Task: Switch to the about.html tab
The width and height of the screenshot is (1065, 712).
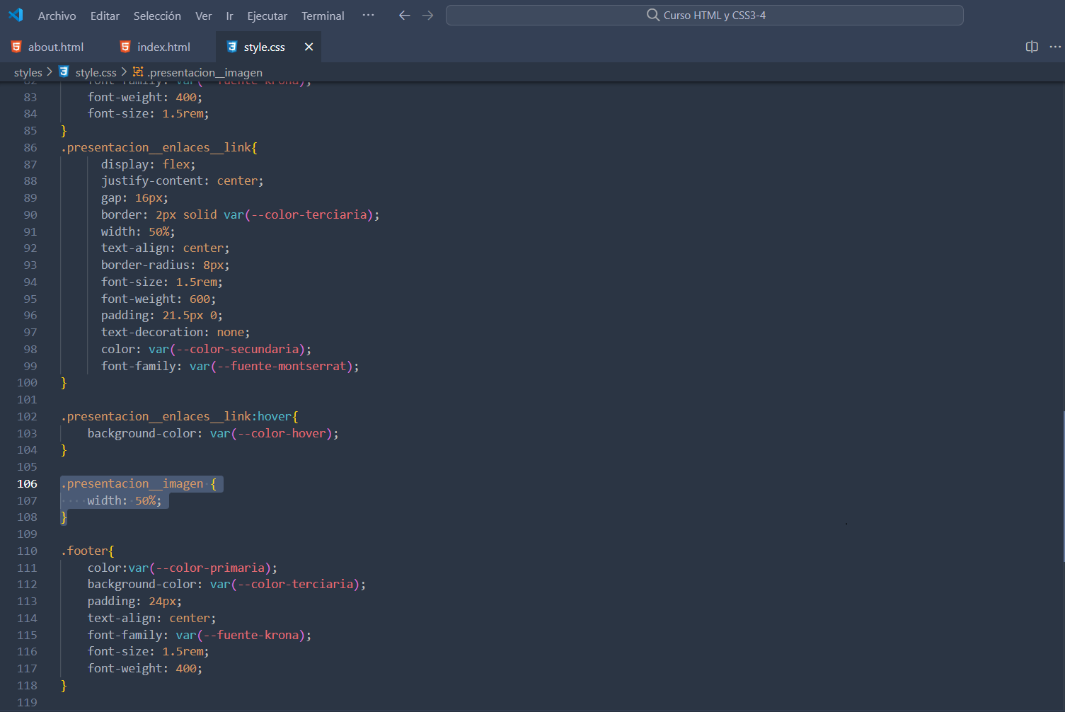Action: [x=55, y=47]
